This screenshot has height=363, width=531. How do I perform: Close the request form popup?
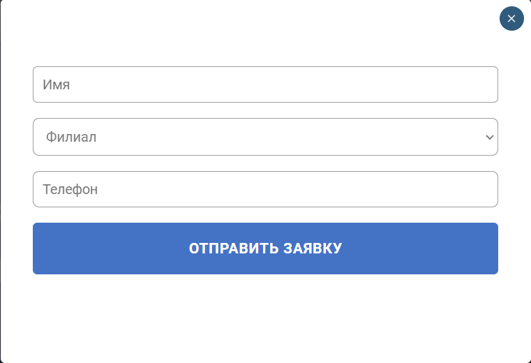tap(511, 19)
